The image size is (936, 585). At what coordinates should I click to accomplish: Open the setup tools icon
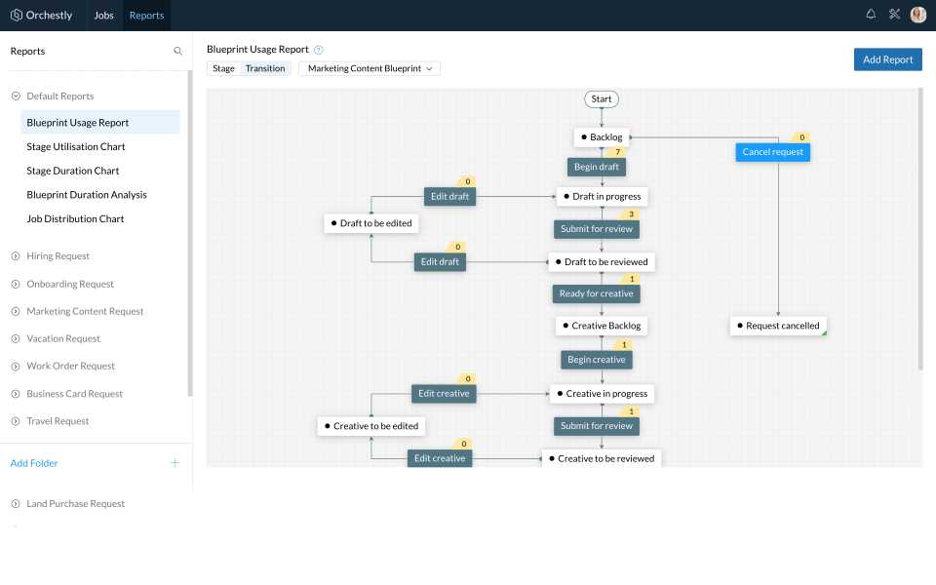point(894,15)
